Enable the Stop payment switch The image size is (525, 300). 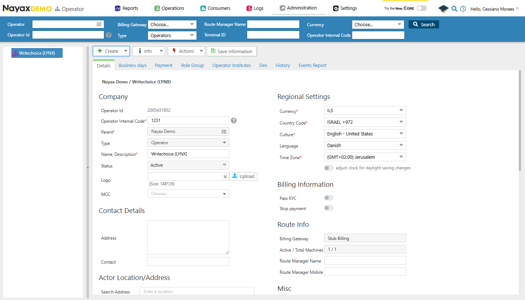pos(328,208)
